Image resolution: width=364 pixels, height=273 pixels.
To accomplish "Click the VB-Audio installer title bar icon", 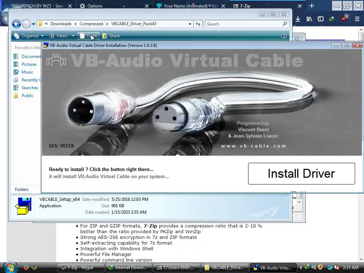I will pyautogui.click(x=46, y=45).
